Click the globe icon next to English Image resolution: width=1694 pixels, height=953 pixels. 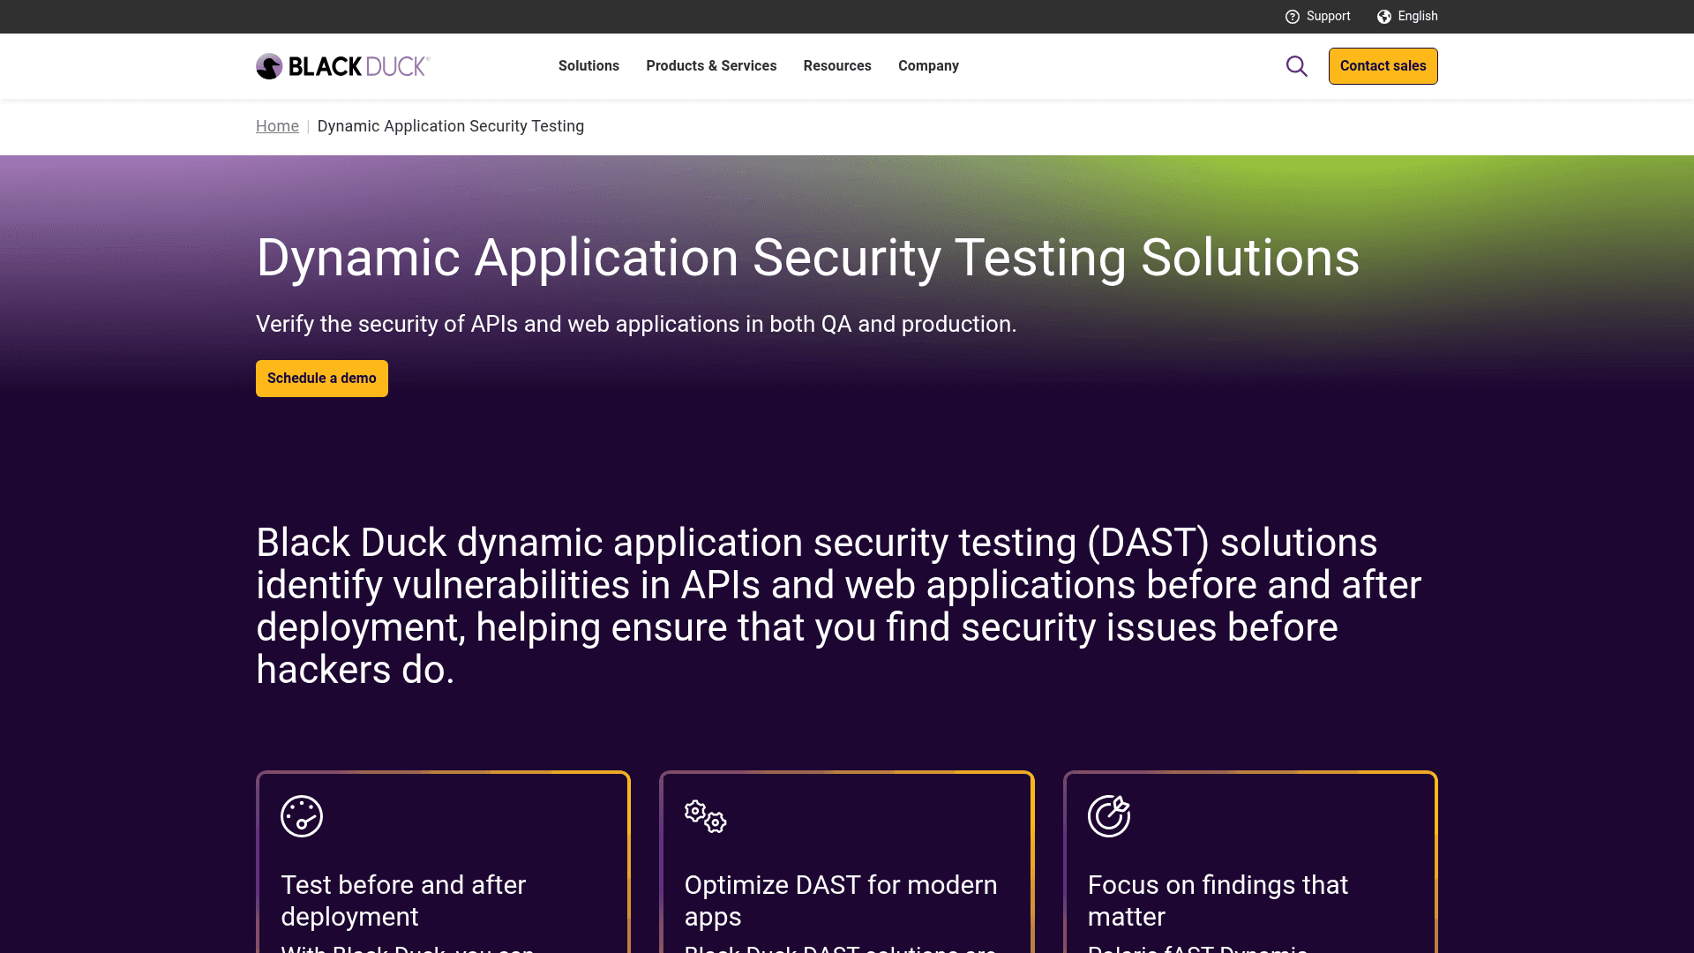[x=1383, y=16]
